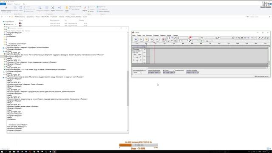This screenshot has height=153, width=272.
Task: Sort by Дата изменения column header
Action: pyautogui.click(x=55, y=20)
